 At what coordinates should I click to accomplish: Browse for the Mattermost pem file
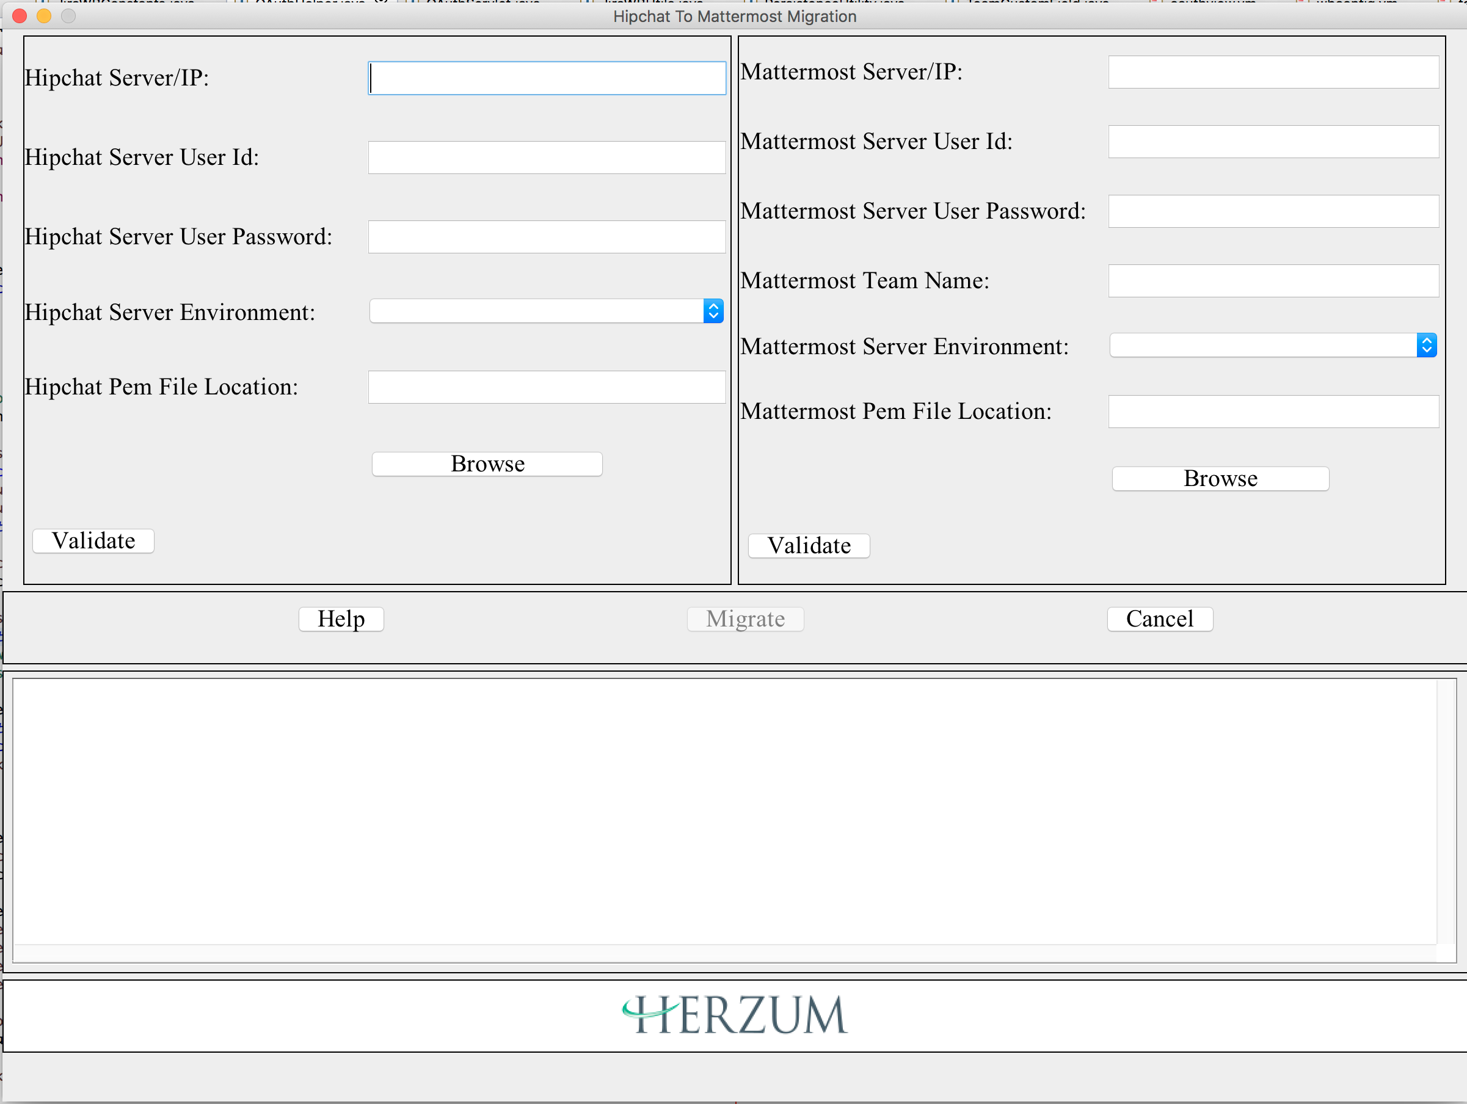click(1220, 479)
